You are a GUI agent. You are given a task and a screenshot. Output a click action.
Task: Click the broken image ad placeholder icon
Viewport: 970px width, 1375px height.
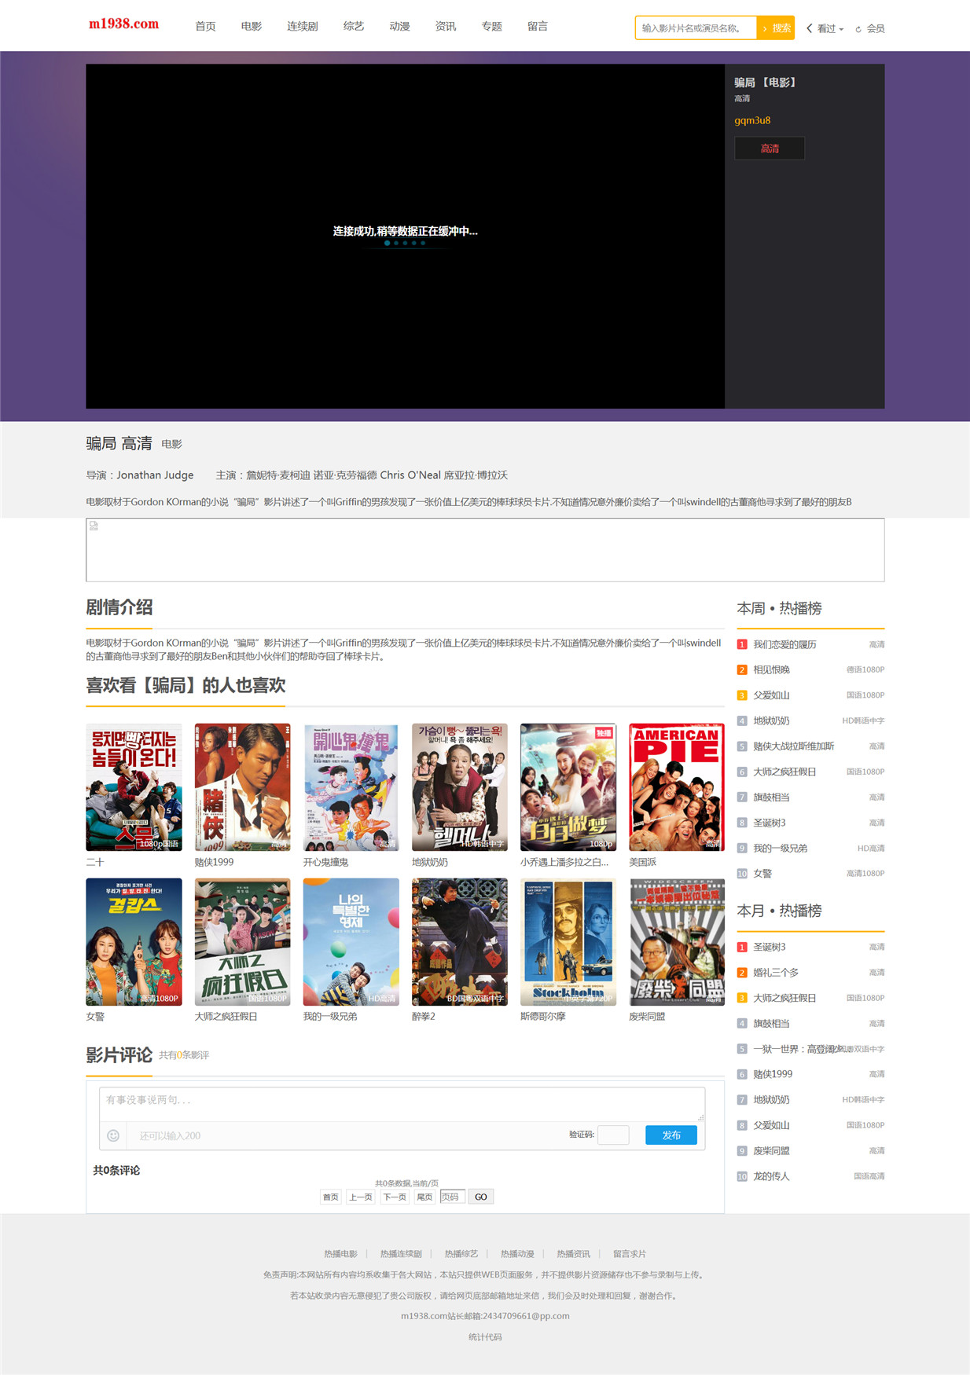(94, 526)
